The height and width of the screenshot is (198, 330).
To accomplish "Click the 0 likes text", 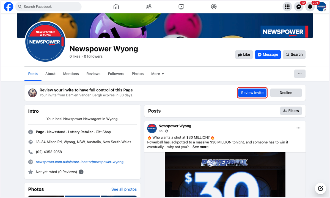I will coord(75,56).
